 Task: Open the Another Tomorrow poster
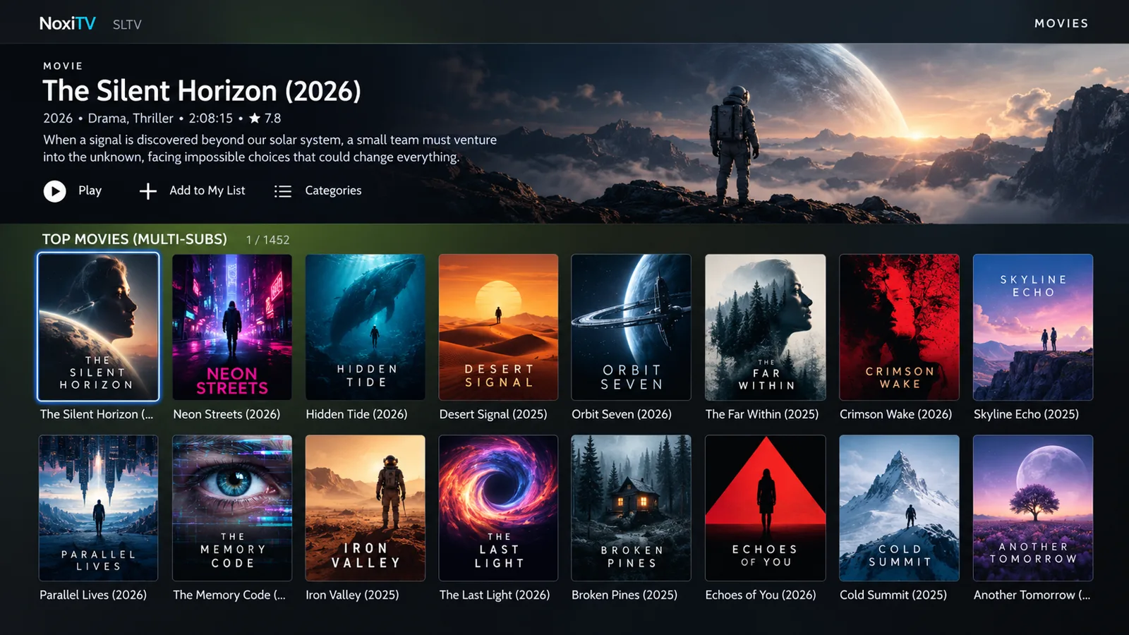tap(1033, 508)
